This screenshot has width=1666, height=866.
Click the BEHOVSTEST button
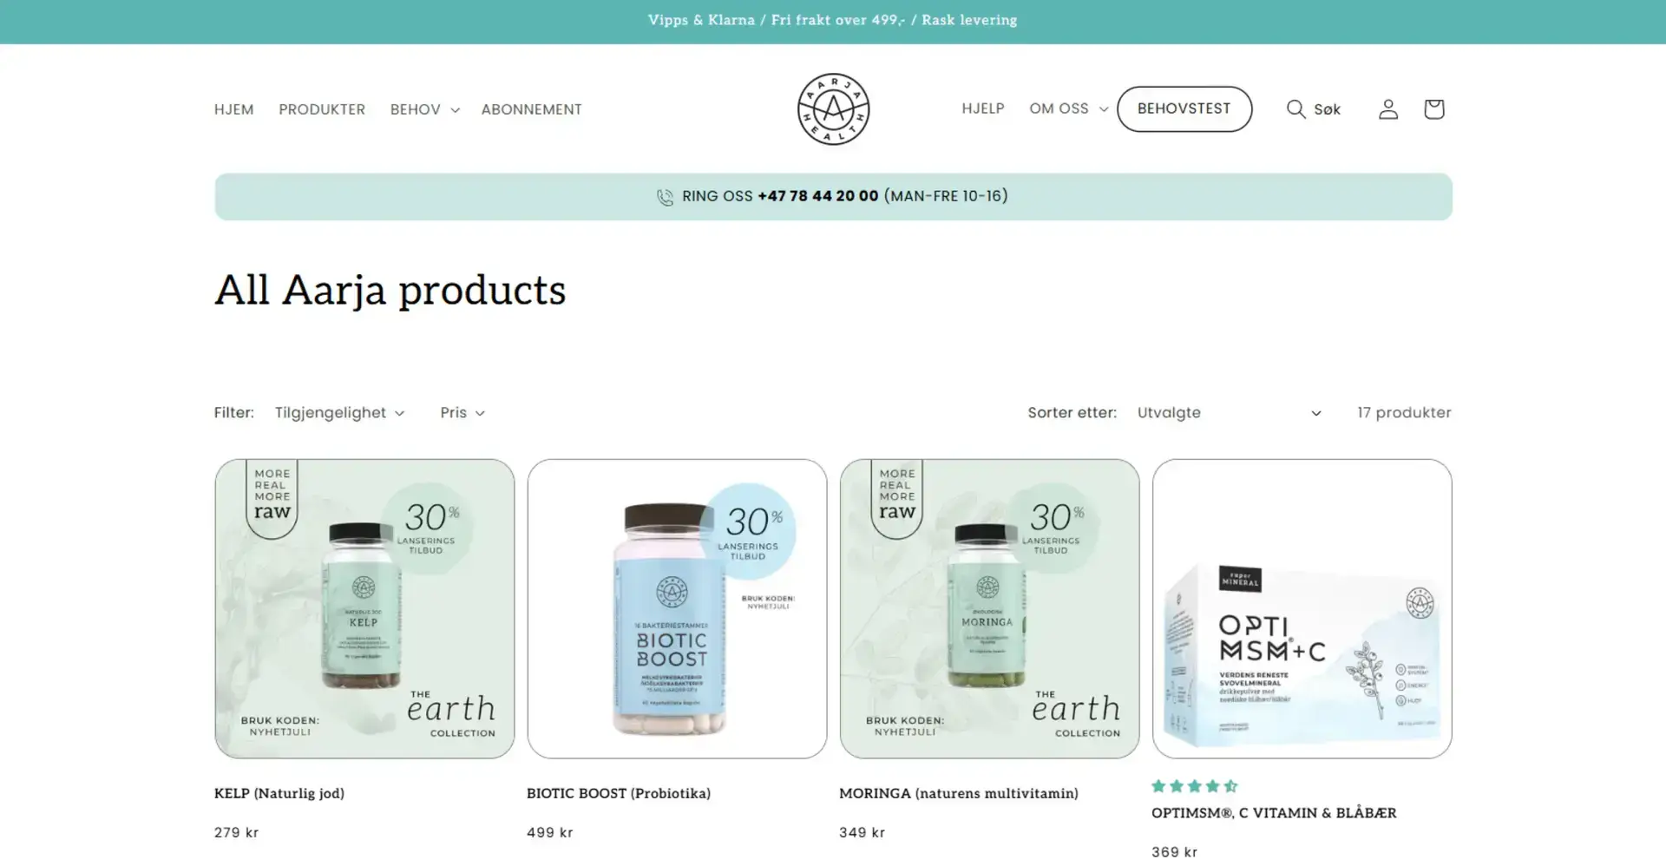pyautogui.click(x=1184, y=108)
